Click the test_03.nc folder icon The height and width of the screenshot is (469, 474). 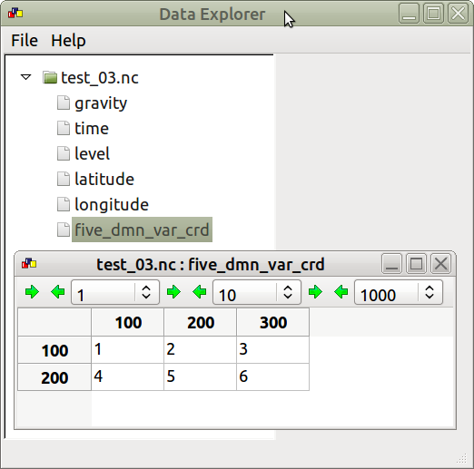(50, 77)
